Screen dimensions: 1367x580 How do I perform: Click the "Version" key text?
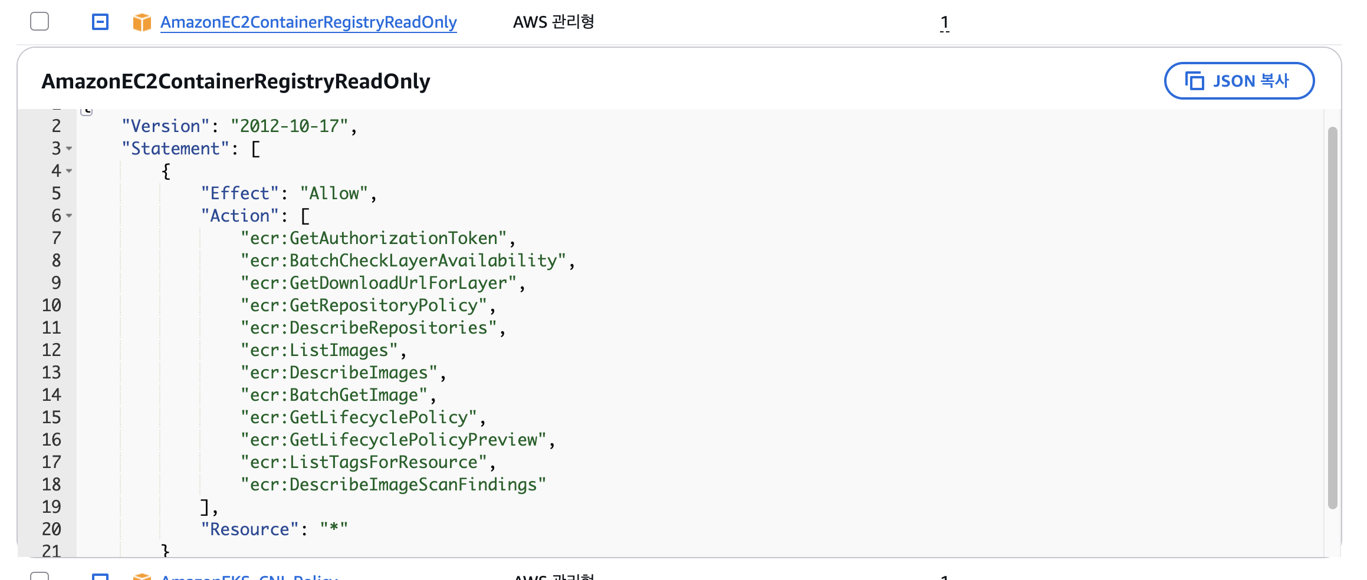(x=166, y=126)
